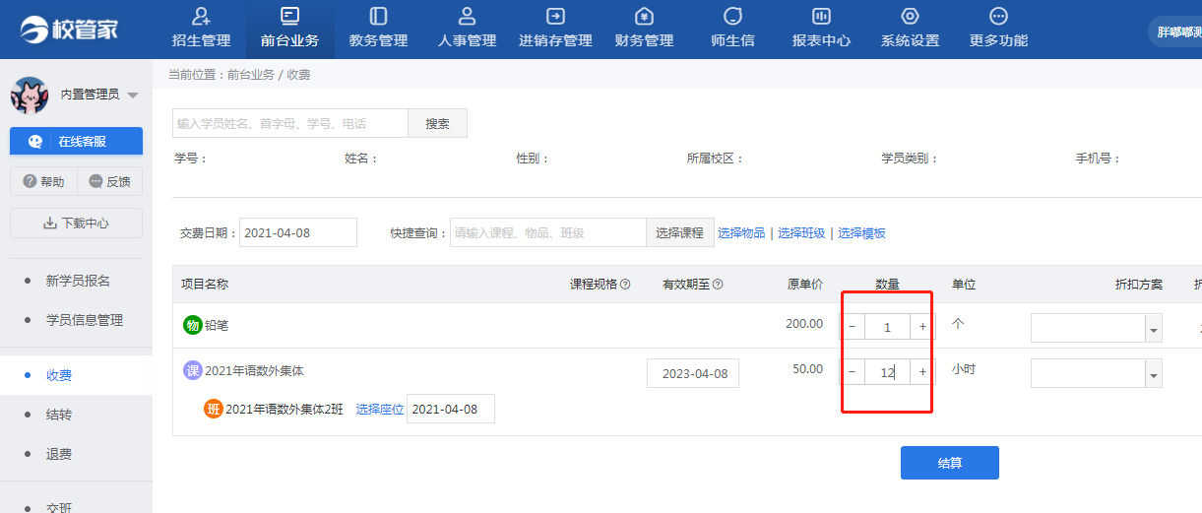Click the 200.00 original price
This screenshot has height=513, width=1202.
pyautogui.click(x=805, y=324)
